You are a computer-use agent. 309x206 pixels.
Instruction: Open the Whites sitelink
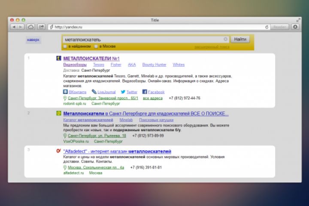(x=179, y=65)
